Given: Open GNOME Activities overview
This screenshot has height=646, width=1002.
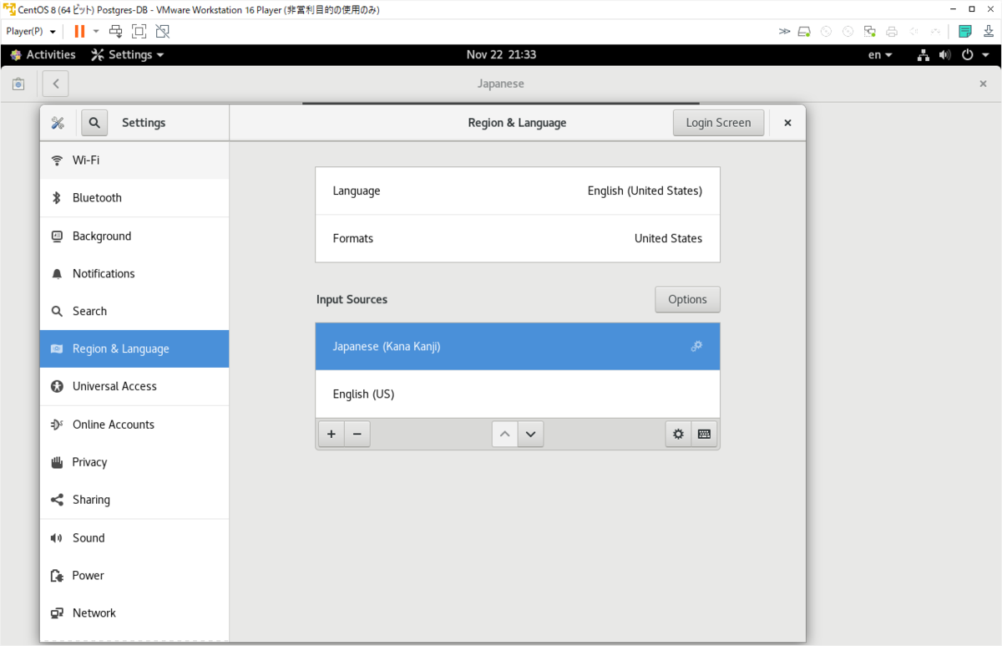Looking at the screenshot, I should (43, 54).
